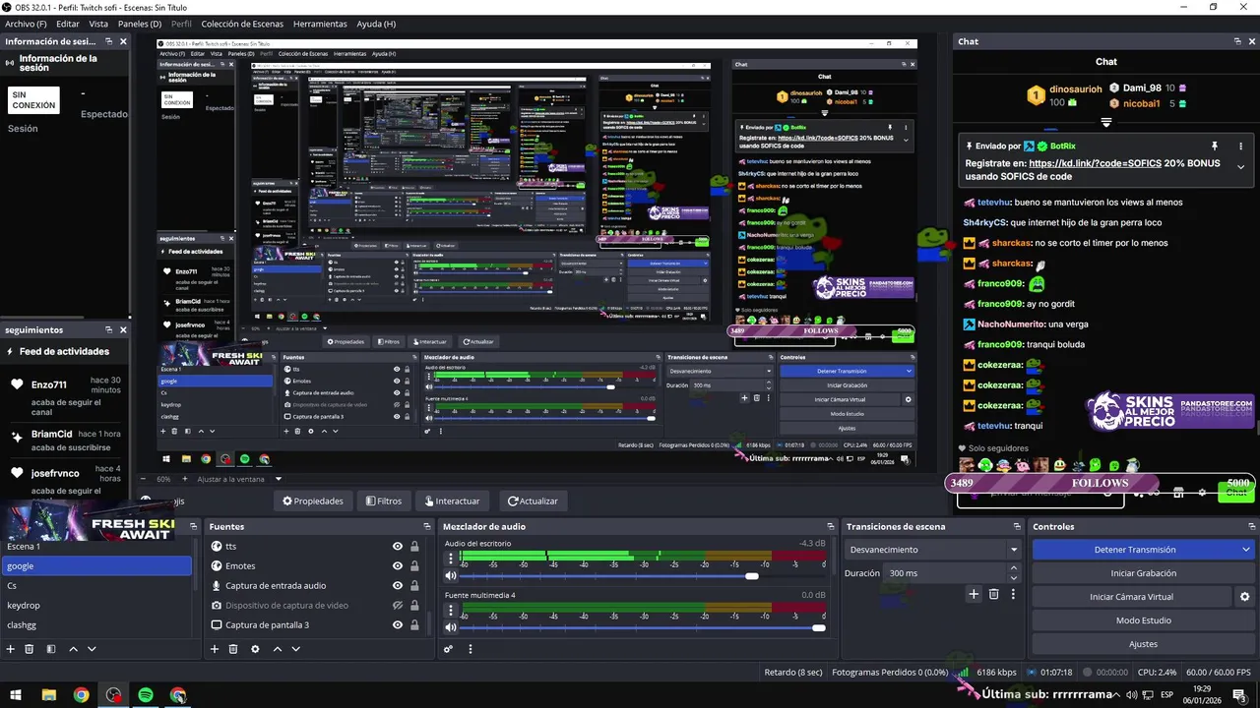Click Iniciar Cámara Virtual button
The height and width of the screenshot is (708, 1260).
[1131, 597]
